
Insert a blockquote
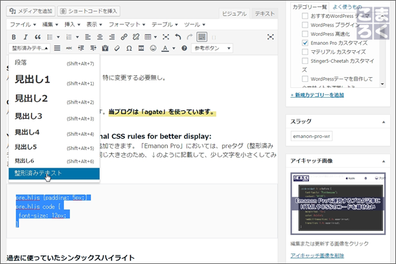point(38,37)
